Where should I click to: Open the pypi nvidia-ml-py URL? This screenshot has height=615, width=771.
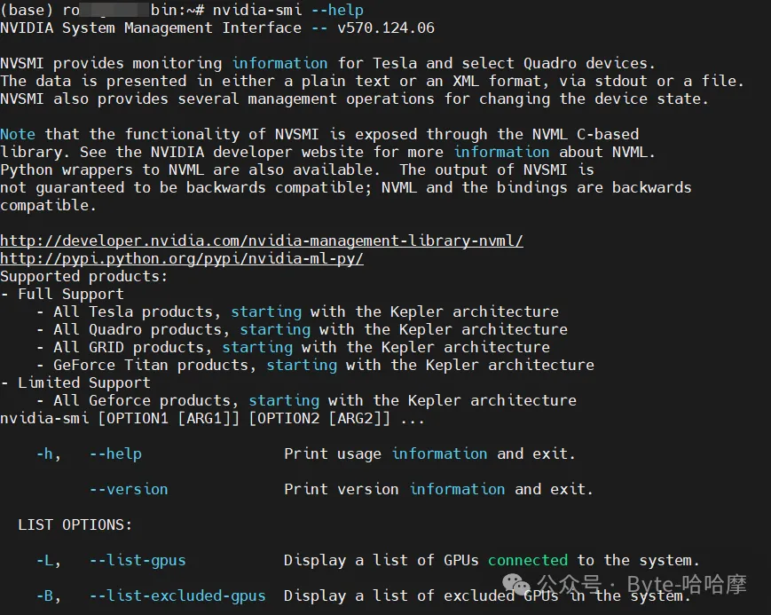coord(182,258)
